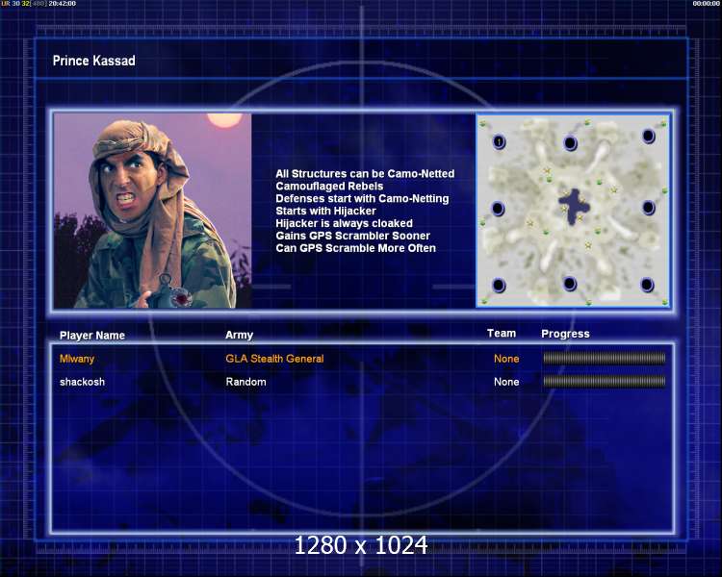Viewport: 722px width, 577px height.
Task: Click 'GLA Stealth General' army entry
Action: coord(274,359)
